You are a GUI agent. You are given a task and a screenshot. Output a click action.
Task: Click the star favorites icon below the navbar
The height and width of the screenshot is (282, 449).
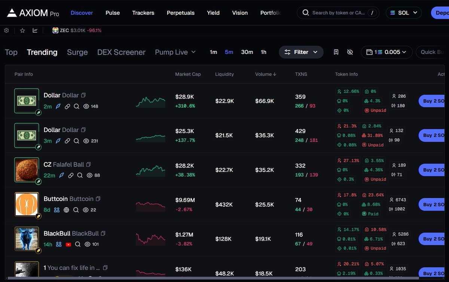[22, 30]
